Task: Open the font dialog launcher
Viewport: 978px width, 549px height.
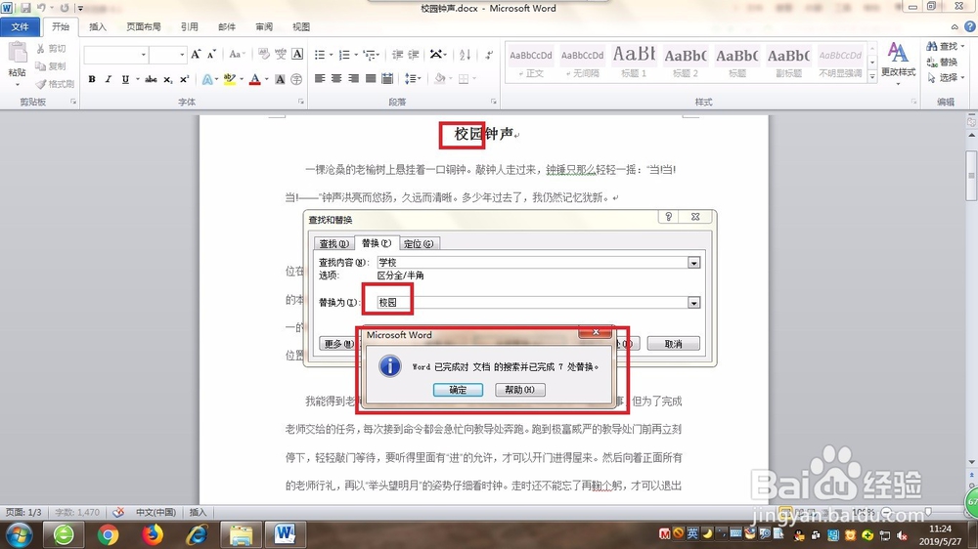Action: pyautogui.click(x=301, y=101)
